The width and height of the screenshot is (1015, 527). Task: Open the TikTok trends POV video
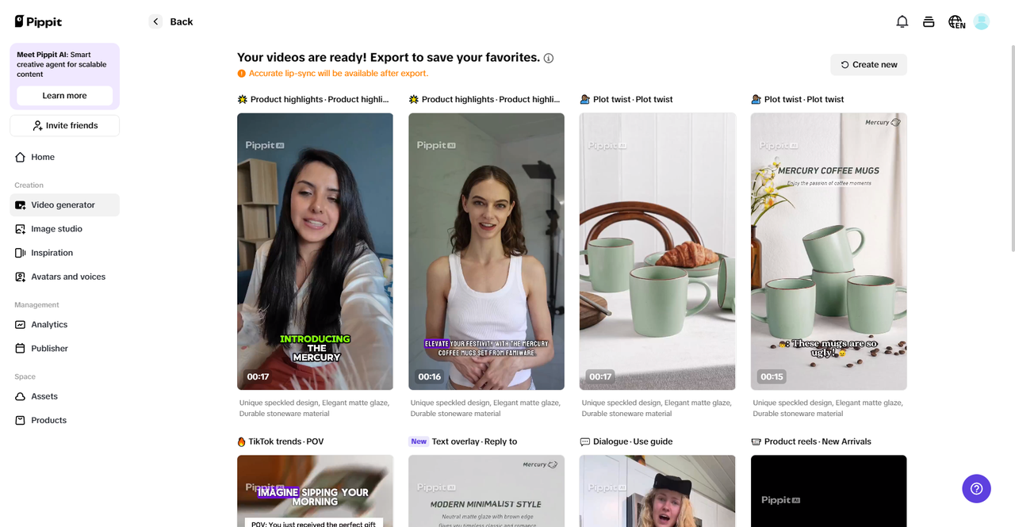[x=315, y=491]
